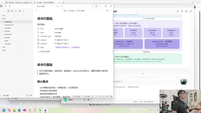Open the file explorer pane icon in Obsidian
Viewport: 201px width, 113px height.
click(x=1, y=6)
